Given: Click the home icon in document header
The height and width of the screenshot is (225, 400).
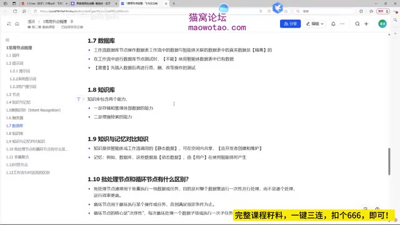Looking at the screenshot, I should pos(17,24).
